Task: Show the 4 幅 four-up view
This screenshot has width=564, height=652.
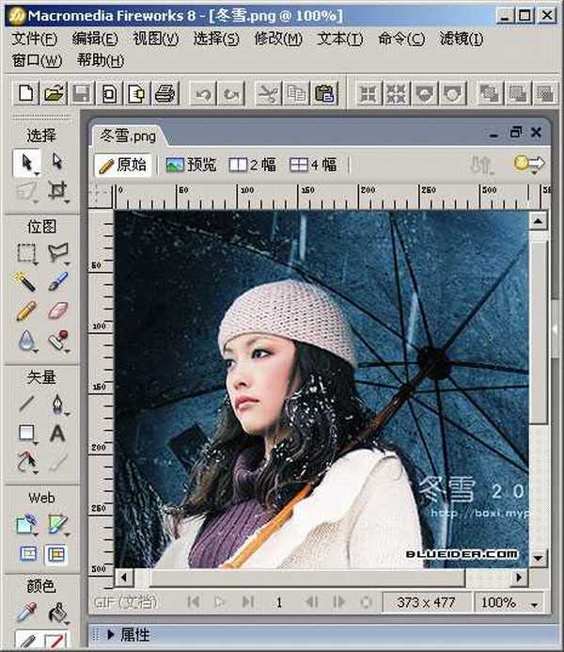Action: click(x=313, y=165)
